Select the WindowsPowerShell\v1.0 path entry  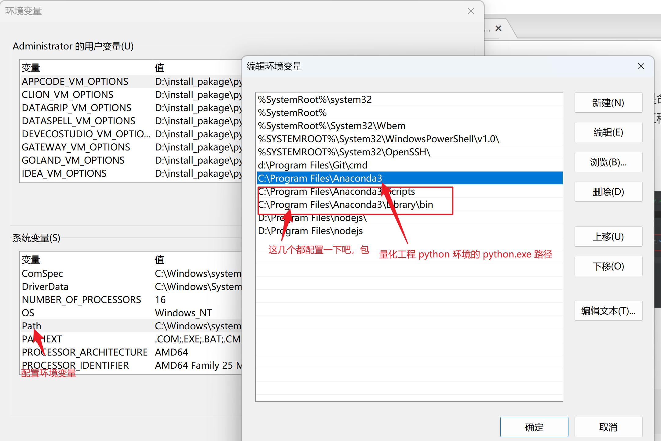(378, 139)
